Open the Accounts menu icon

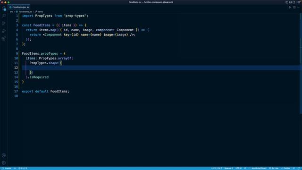point(4,155)
